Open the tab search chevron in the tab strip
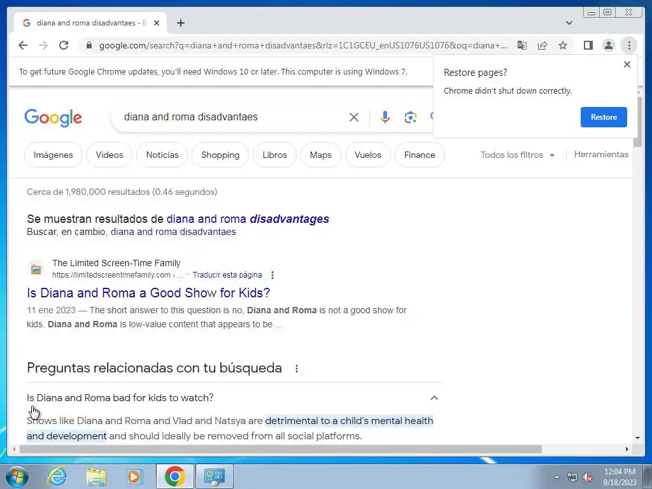Image resolution: width=652 pixels, height=489 pixels. pos(569,23)
